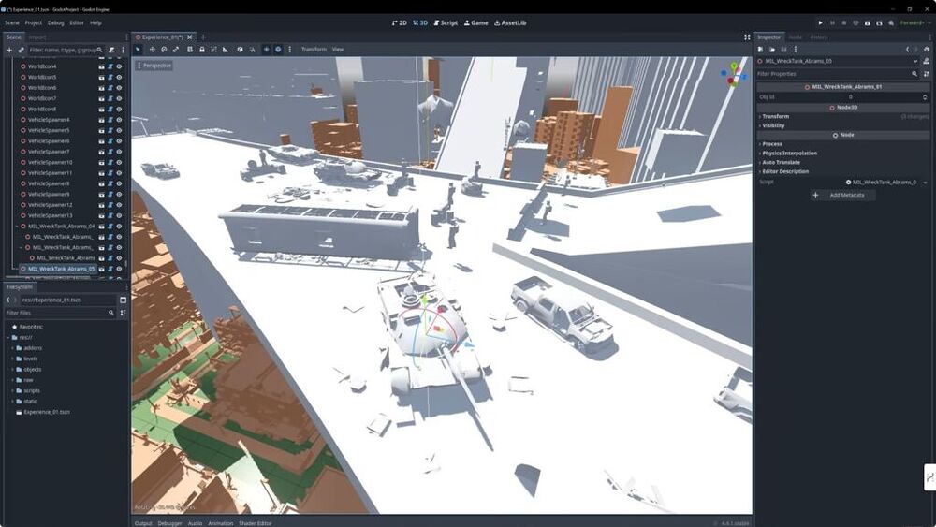Screen dimensions: 936x527
Task: Click the lock selected node icon
Action: [202, 50]
